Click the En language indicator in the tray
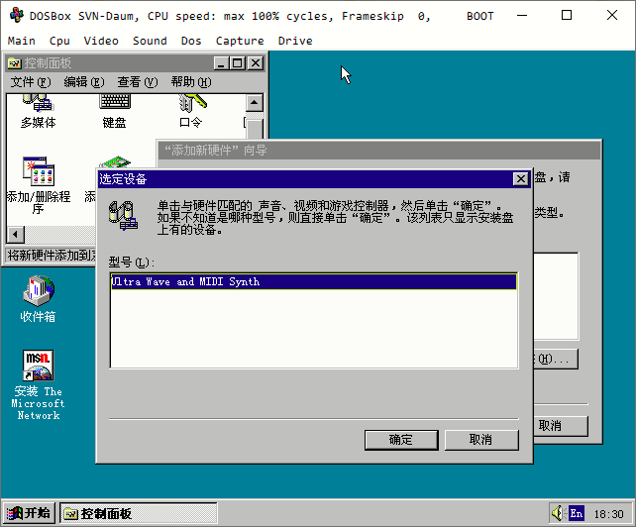Image resolution: width=636 pixels, height=527 pixels. click(577, 513)
